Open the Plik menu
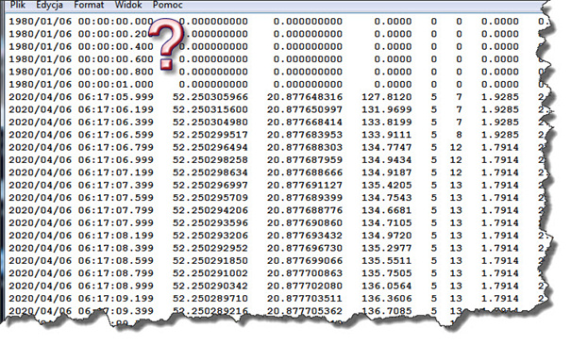Viewport: 571px width, 344px height. [18, 5]
